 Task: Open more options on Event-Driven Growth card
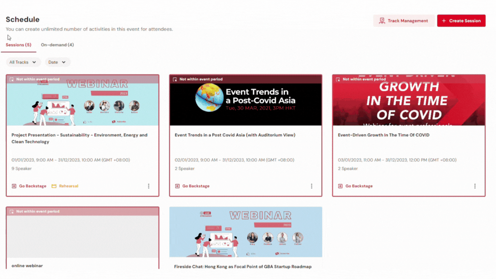475,186
